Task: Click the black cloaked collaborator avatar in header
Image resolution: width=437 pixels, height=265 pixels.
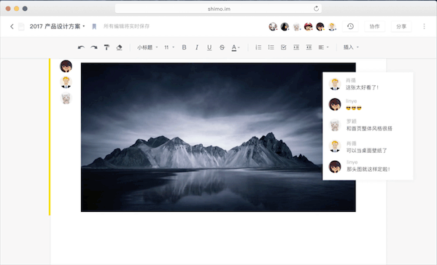Action: pyautogui.click(x=285, y=26)
